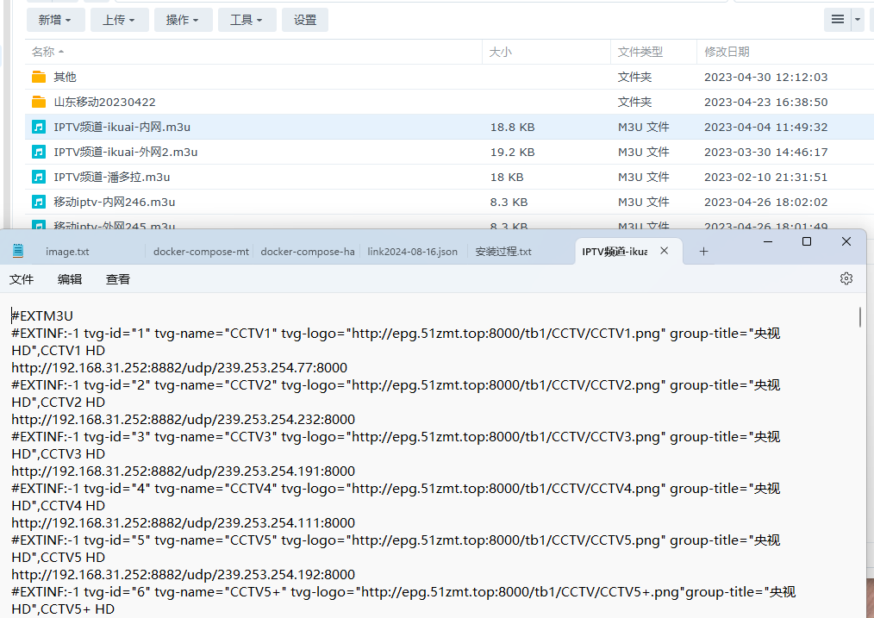The image size is (874, 618).
Task: Click music icon of IPTV频道-ikuai-外网2.m3u
Action: click(x=39, y=152)
